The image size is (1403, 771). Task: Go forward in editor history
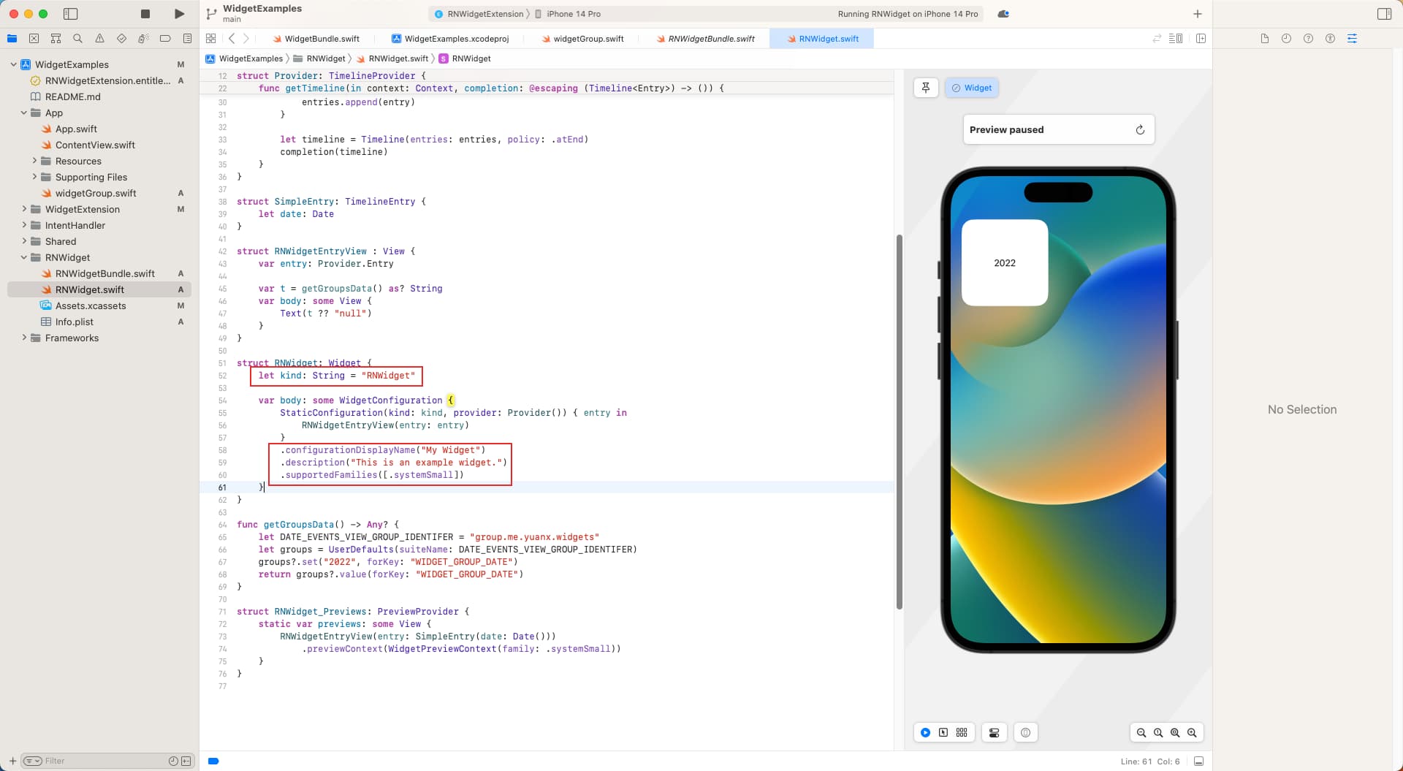click(246, 38)
